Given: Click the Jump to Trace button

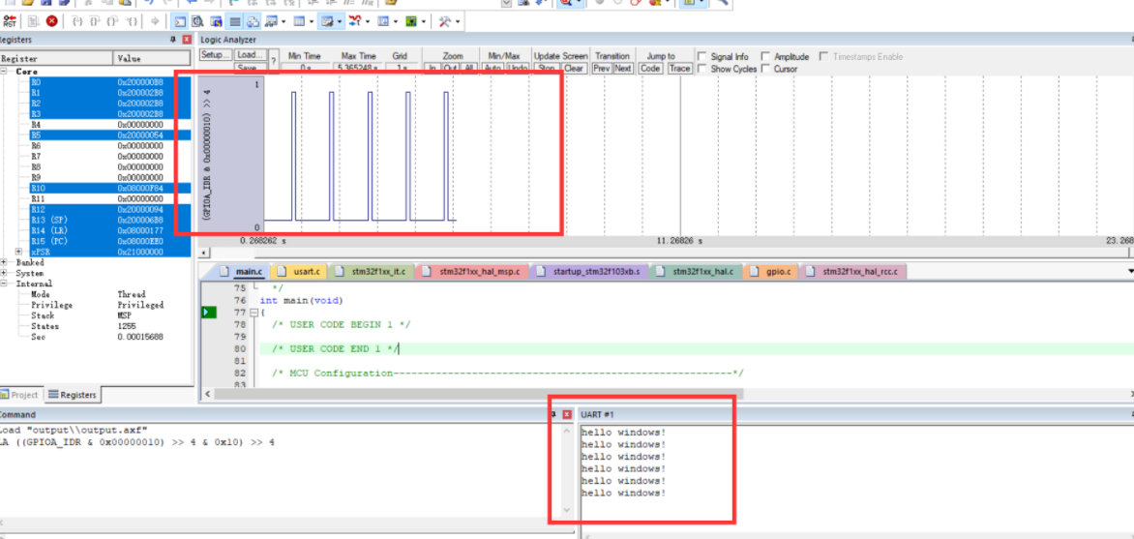Looking at the screenshot, I should pos(680,68).
